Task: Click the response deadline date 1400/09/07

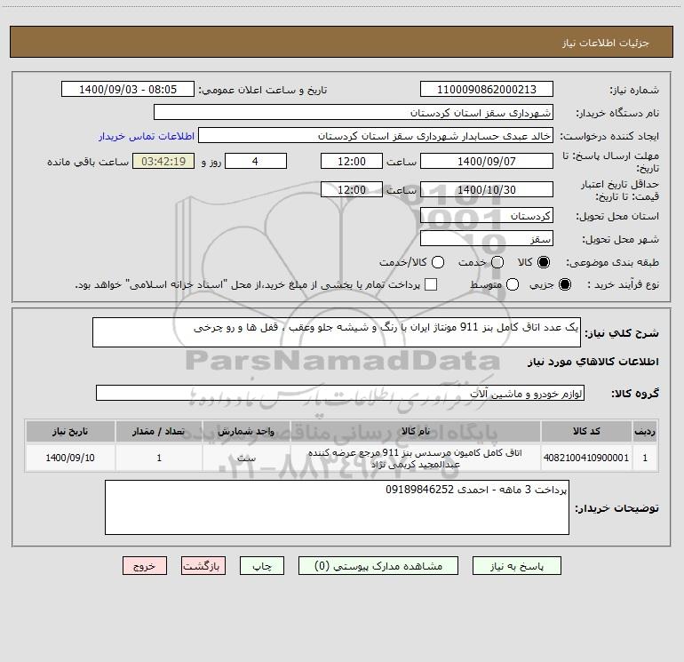Action: click(x=487, y=161)
